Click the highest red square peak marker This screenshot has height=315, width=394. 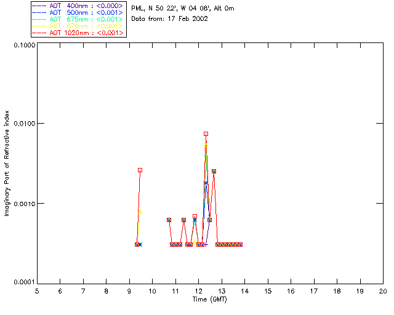coord(206,134)
